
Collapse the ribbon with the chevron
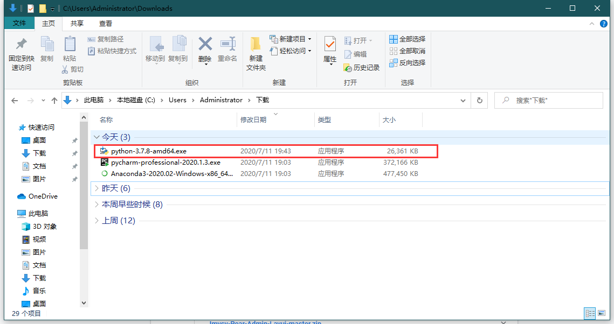pyautogui.click(x=592, y=24)
